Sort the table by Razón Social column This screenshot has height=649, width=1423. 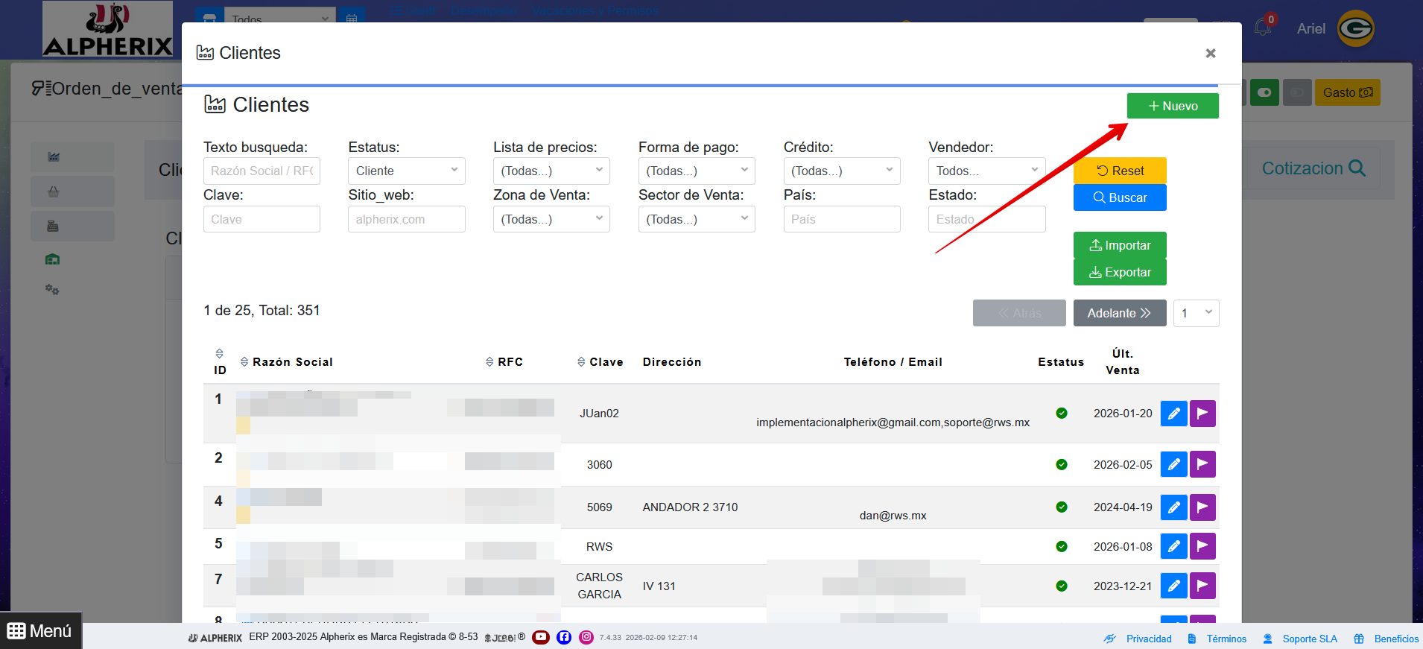point(287,361)
